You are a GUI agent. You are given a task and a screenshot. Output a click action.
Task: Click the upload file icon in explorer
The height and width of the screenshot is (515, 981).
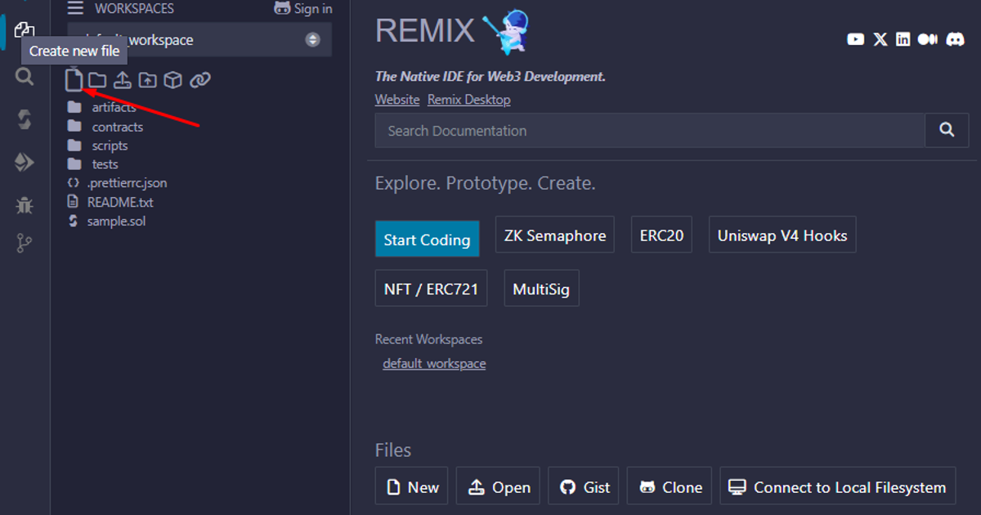122,79
